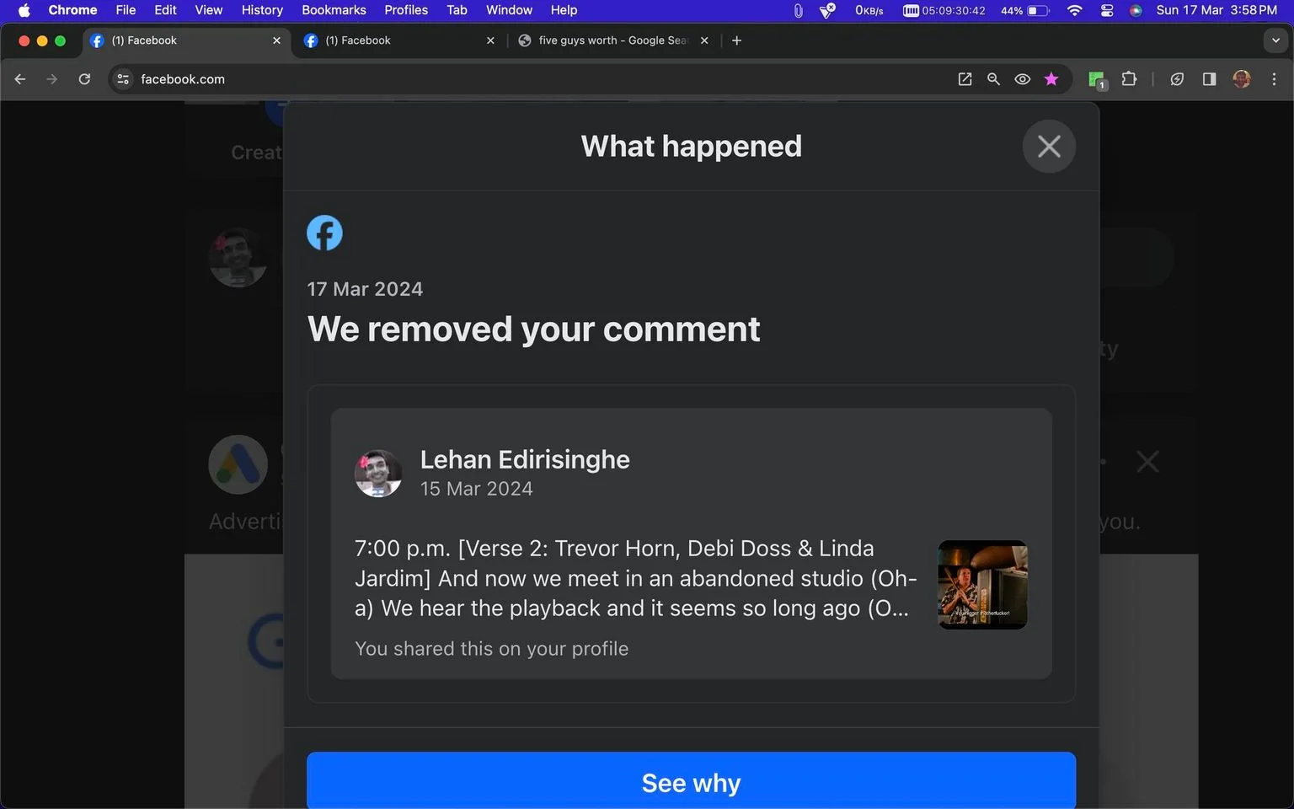Open the Chrome side panel icon
This screenshot has height=809, width=1294.
(1209, 79)
